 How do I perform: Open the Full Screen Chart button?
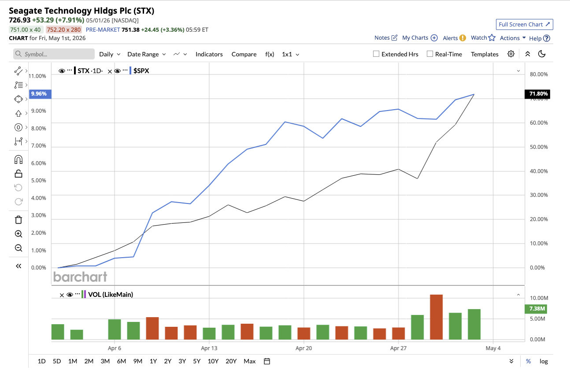point(524,24)
